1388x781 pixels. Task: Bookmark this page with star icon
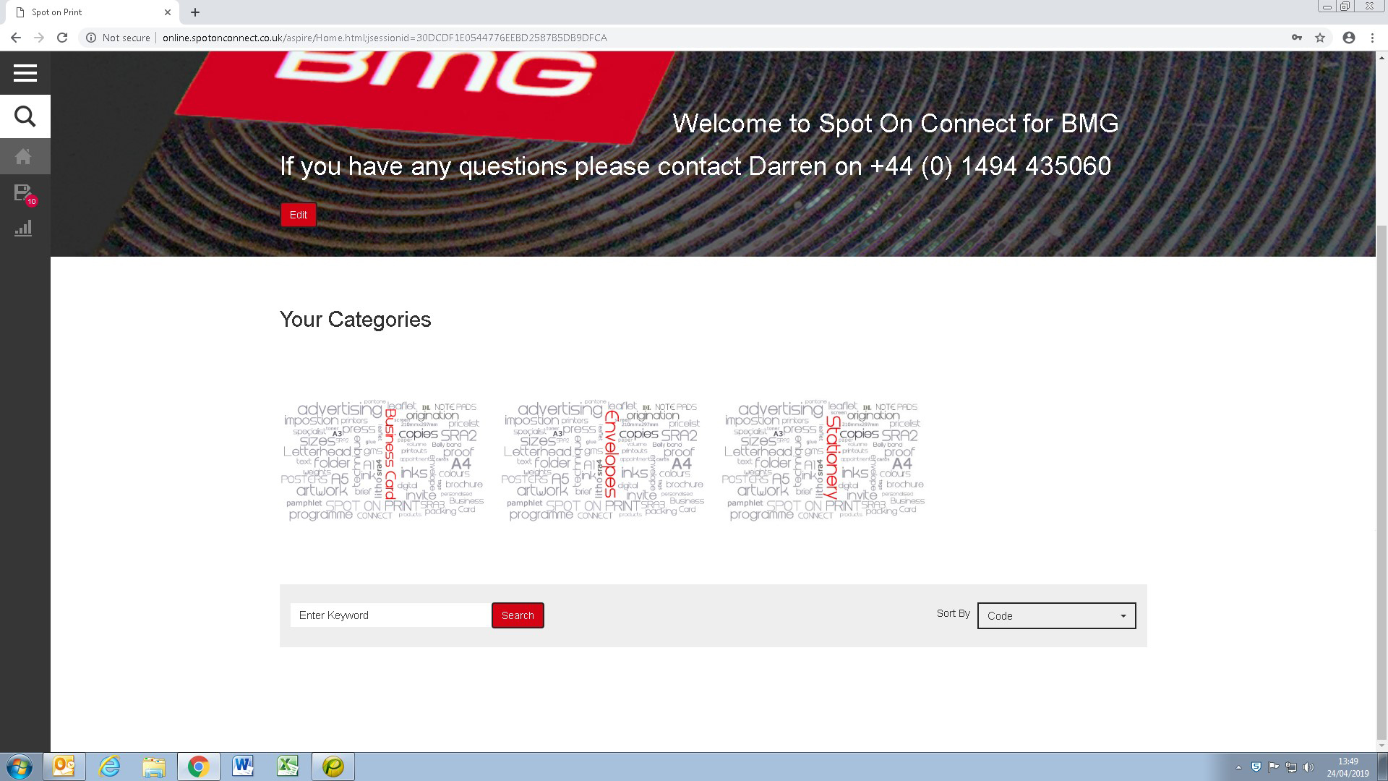point(1320,38)
